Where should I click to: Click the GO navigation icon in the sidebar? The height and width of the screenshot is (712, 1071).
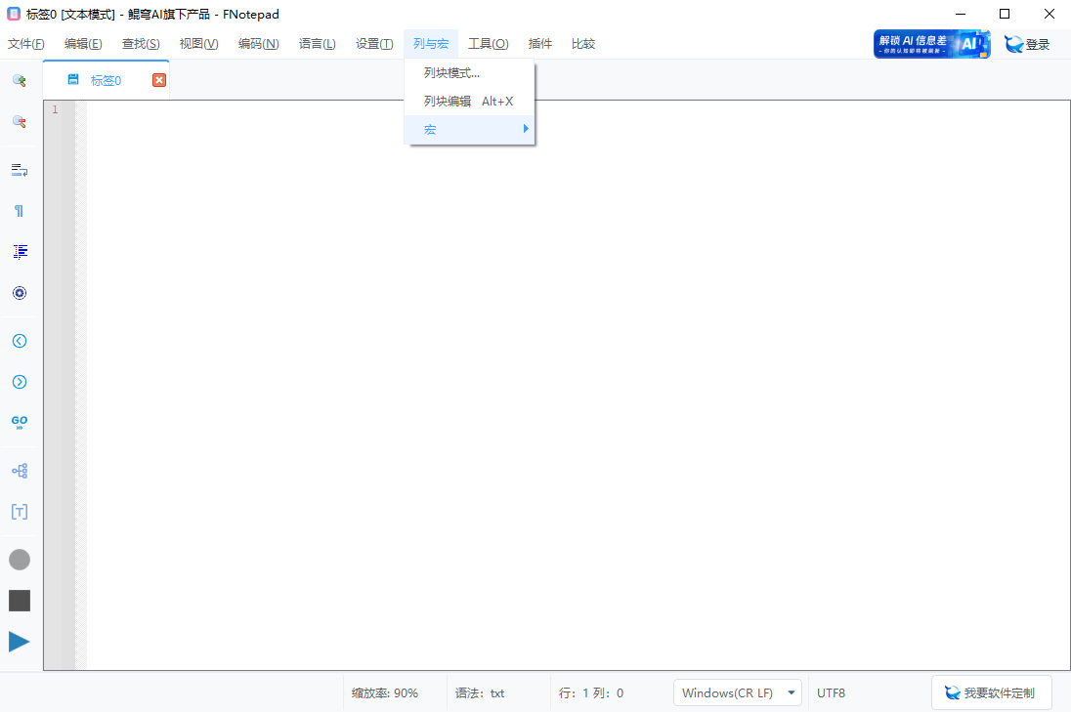19,421
